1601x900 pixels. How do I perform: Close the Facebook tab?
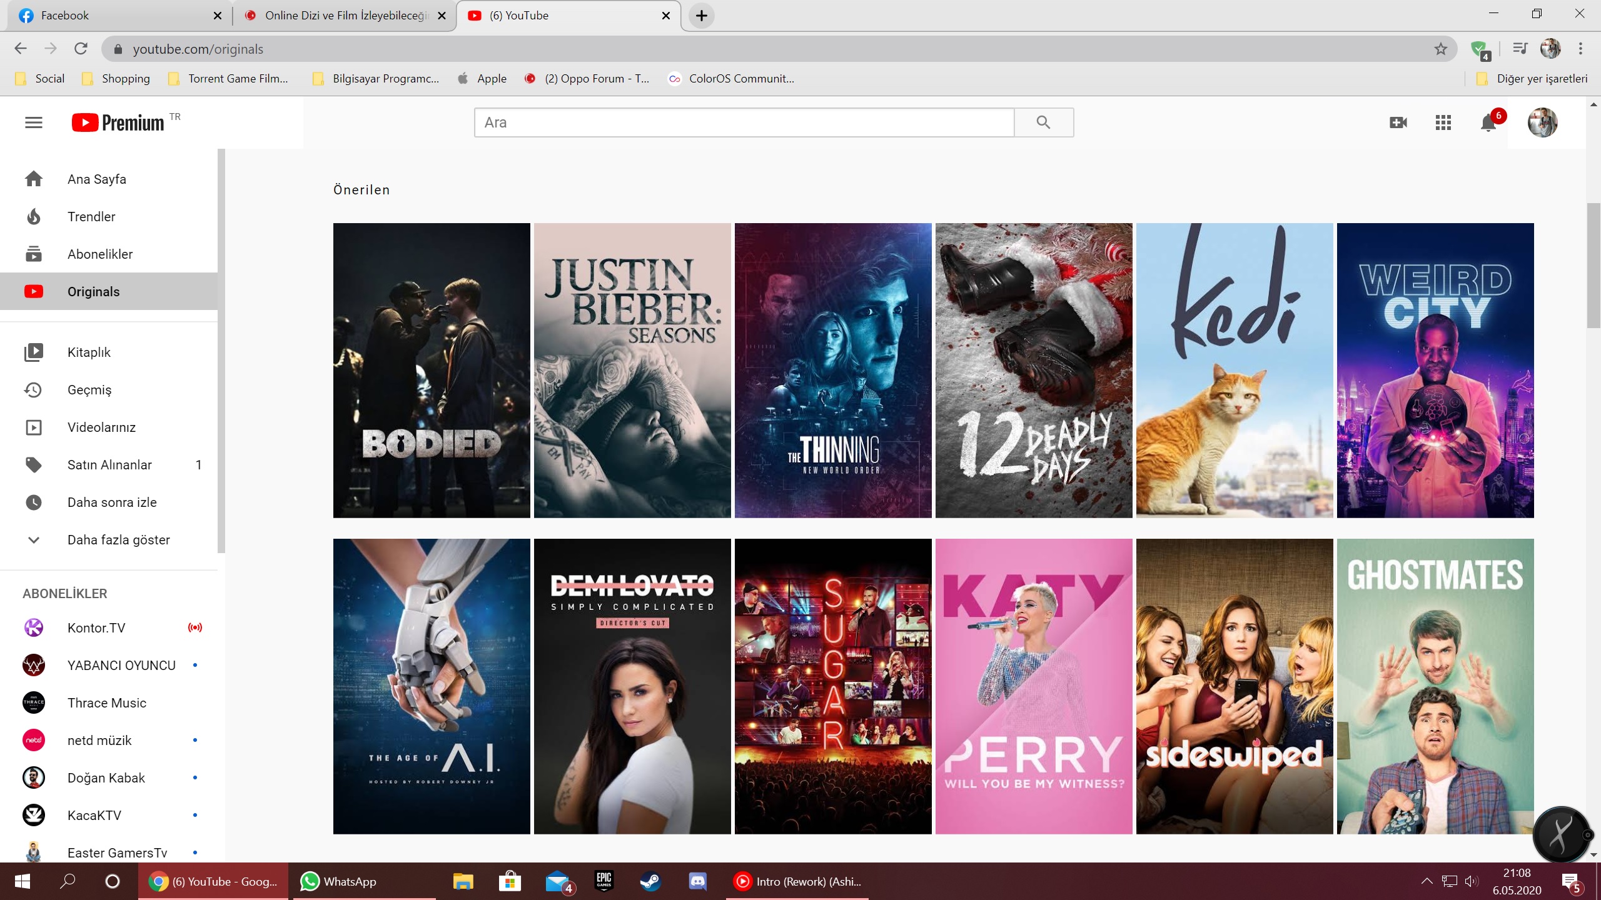tap(217, 16)
